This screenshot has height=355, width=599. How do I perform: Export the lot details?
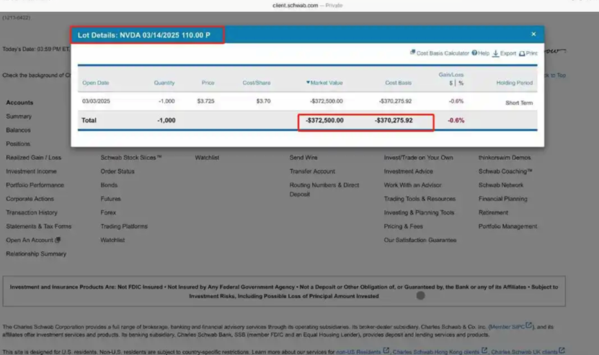(505, 53)
